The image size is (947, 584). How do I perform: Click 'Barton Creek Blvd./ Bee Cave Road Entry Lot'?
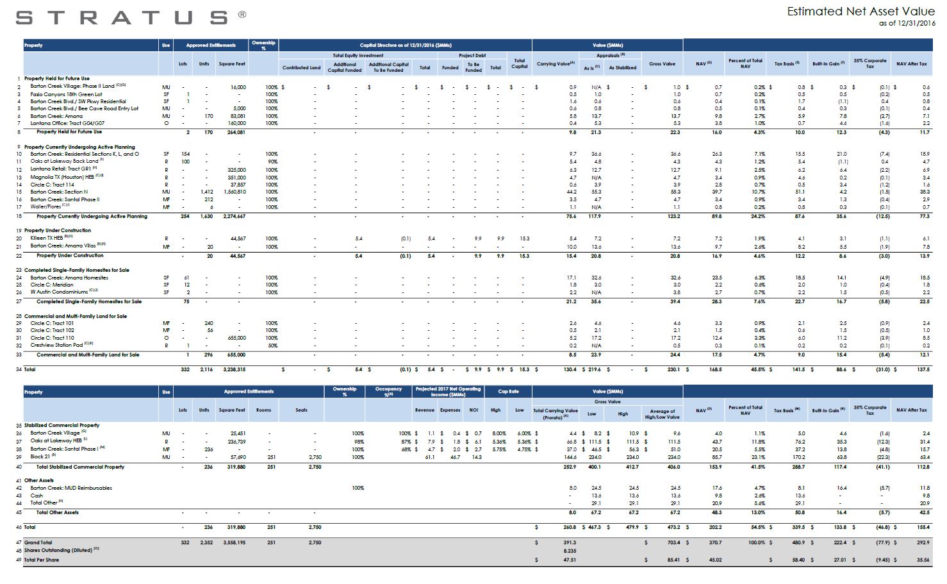tap(85, 108)
